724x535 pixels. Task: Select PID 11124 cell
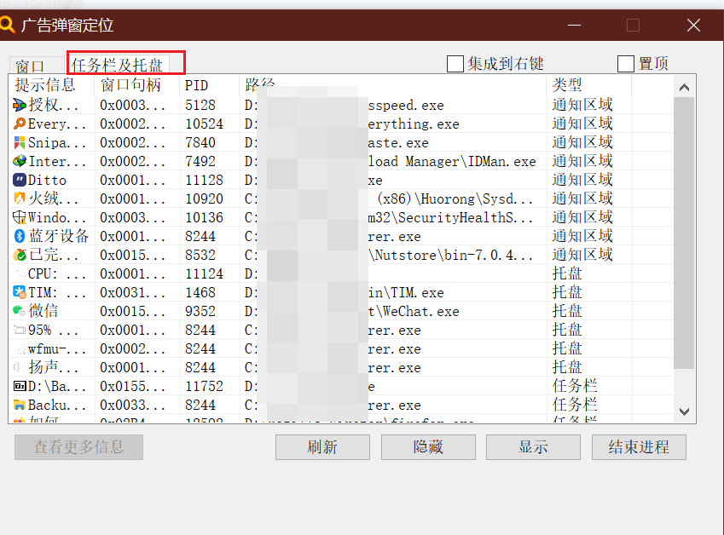[204, 274]
